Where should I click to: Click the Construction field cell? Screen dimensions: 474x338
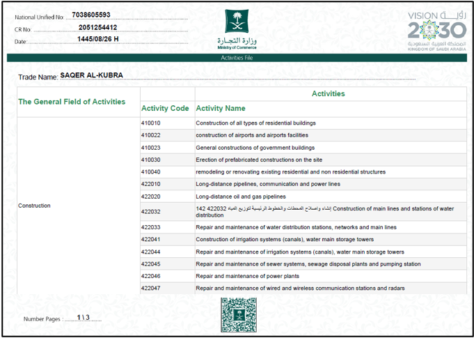pyautogui.click(x=78, y=206)
